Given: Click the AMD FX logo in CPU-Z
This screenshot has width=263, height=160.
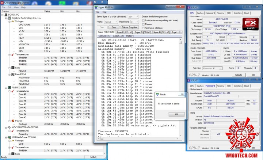Looking at the screenshot, I should [251, 24].
